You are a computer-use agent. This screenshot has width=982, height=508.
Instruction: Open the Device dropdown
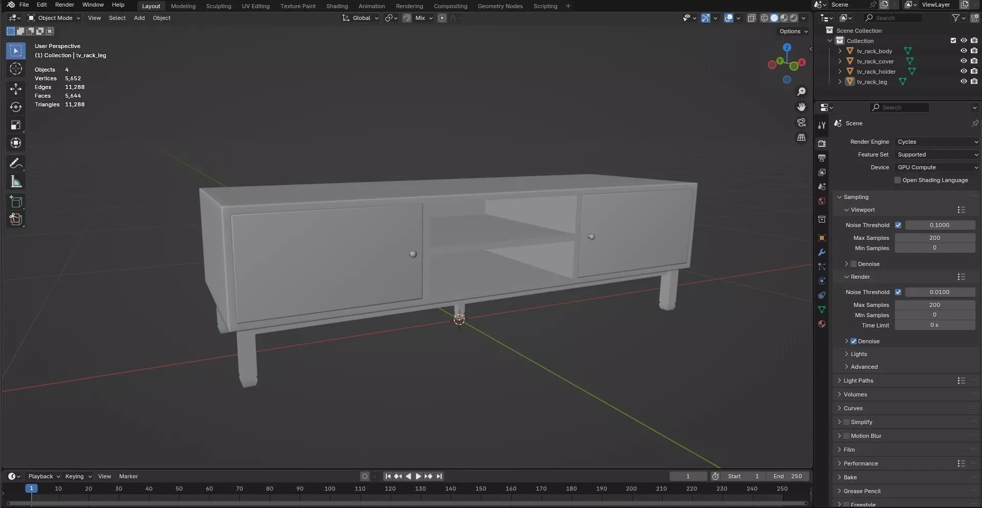coord(937,167)
